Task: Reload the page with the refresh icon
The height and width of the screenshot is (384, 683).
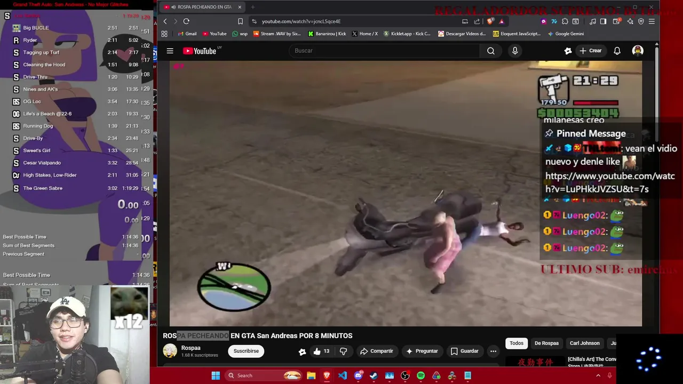Action: 186,21
